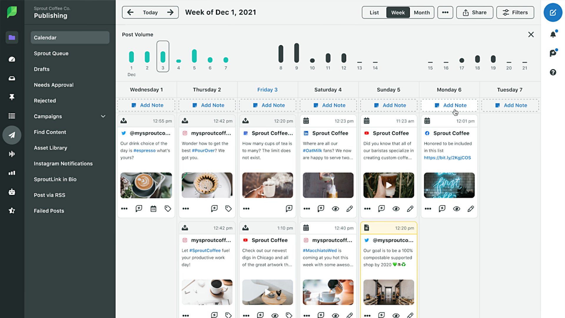Screen dimensions: 565x318
Task: Click calendar icon on espresso post footer
Action: point(153,209)
